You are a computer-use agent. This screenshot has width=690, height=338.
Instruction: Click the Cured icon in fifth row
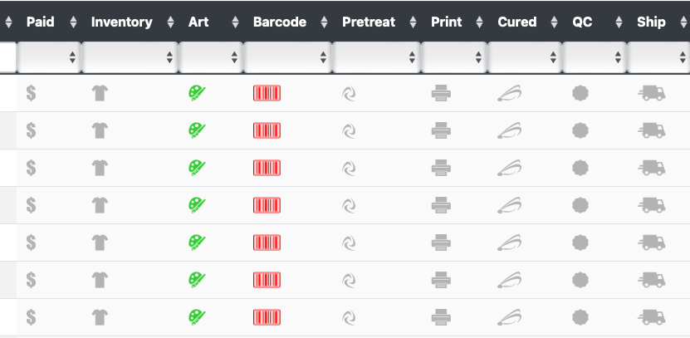[x=510, y=242]
